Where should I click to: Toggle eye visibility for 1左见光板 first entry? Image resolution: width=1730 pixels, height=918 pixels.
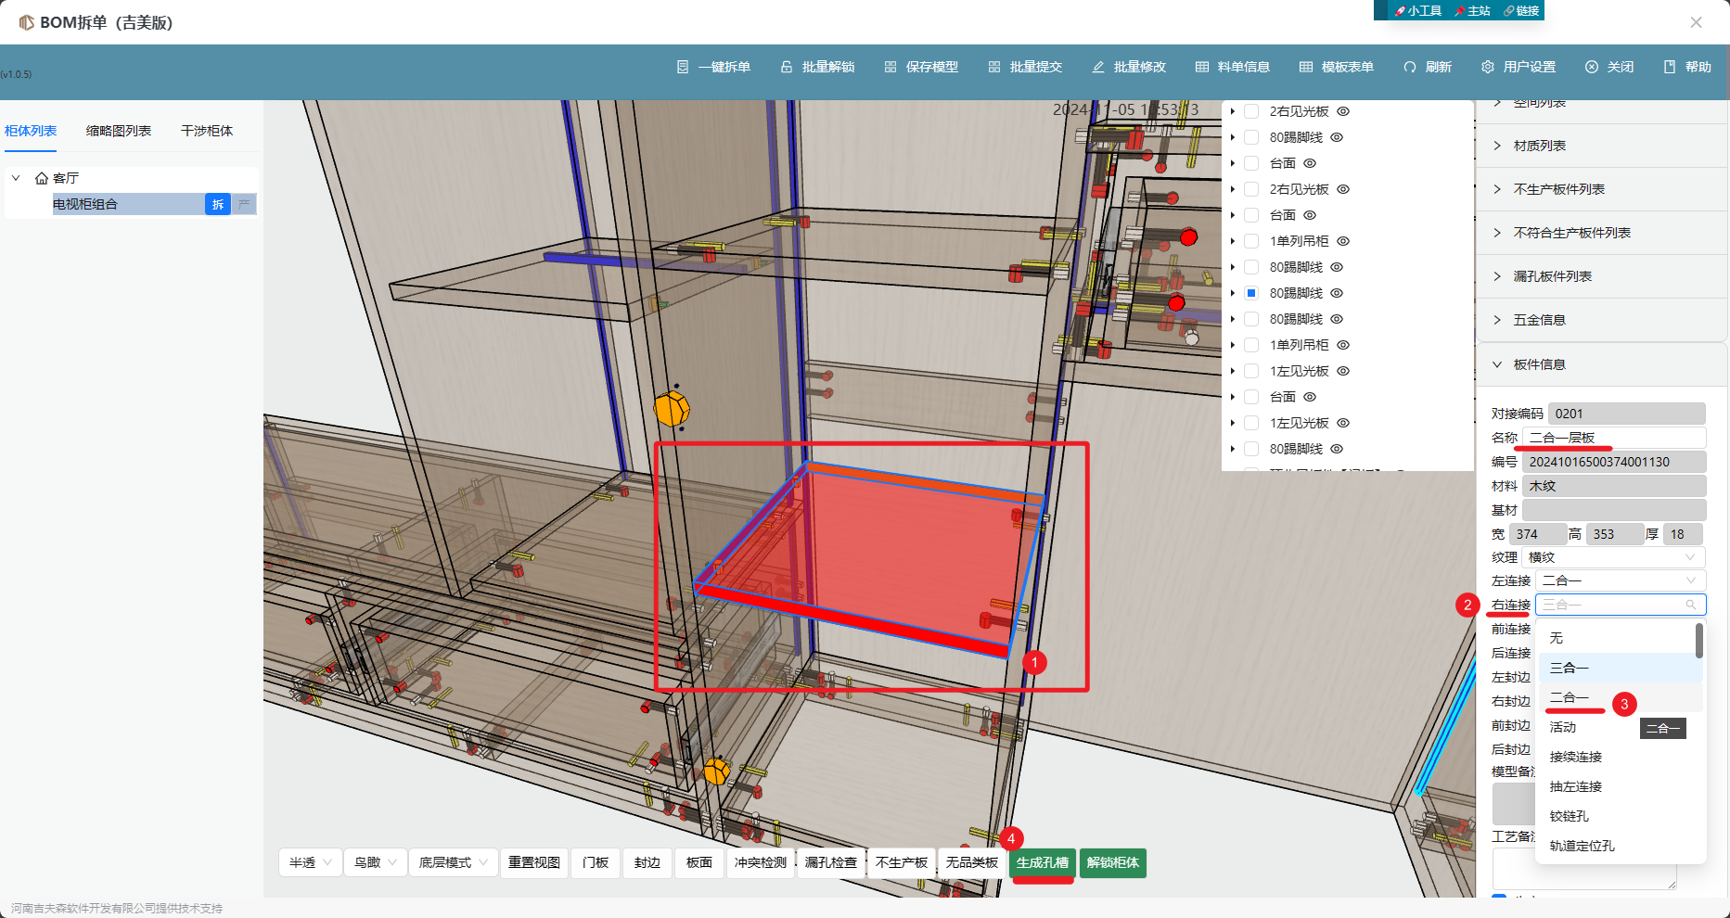coord(1343,371)
